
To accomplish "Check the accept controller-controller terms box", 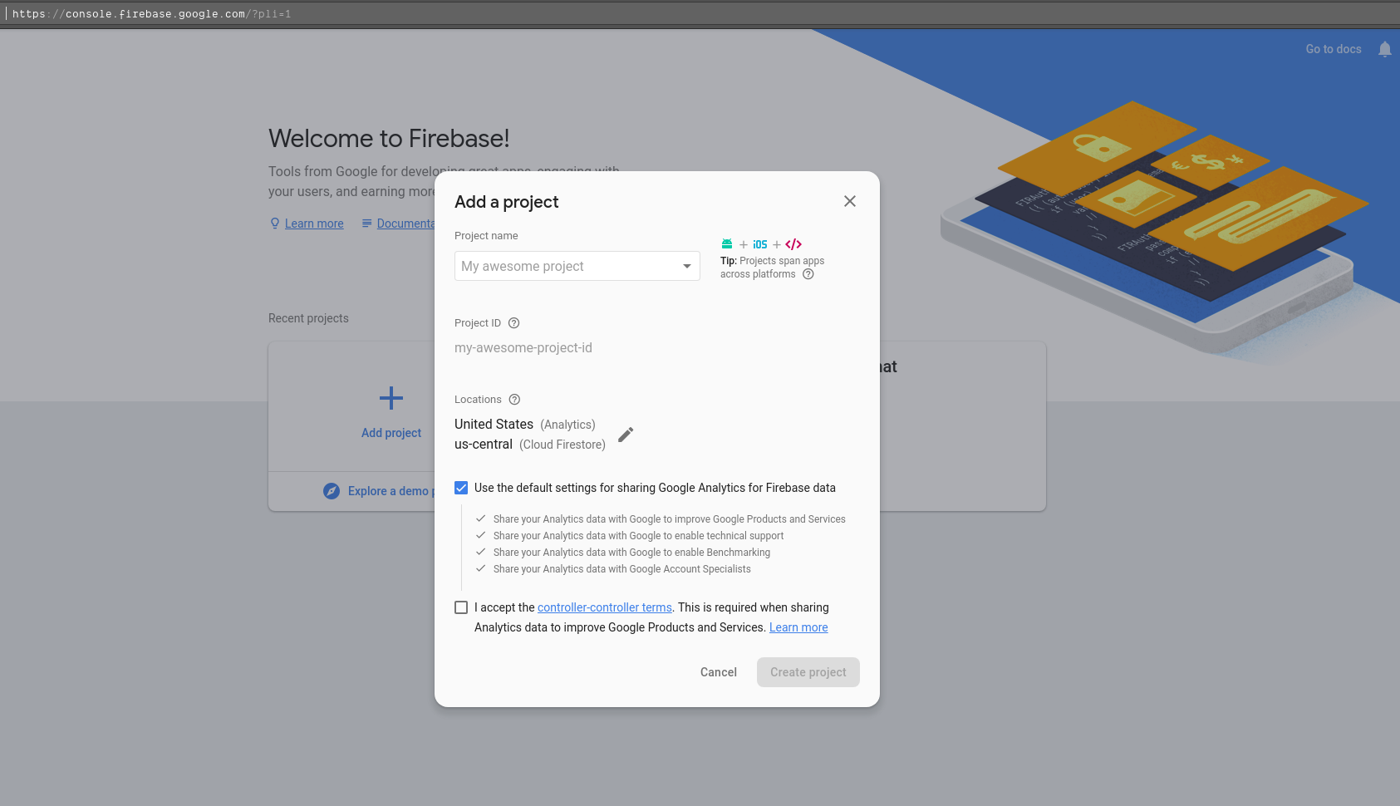I will click(x=461, y=607).
